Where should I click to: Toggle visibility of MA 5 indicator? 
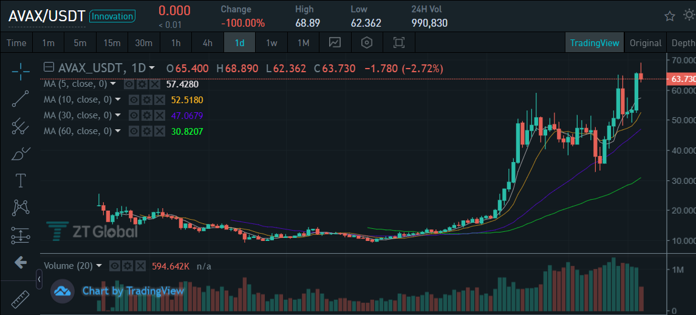click(129, 84)
